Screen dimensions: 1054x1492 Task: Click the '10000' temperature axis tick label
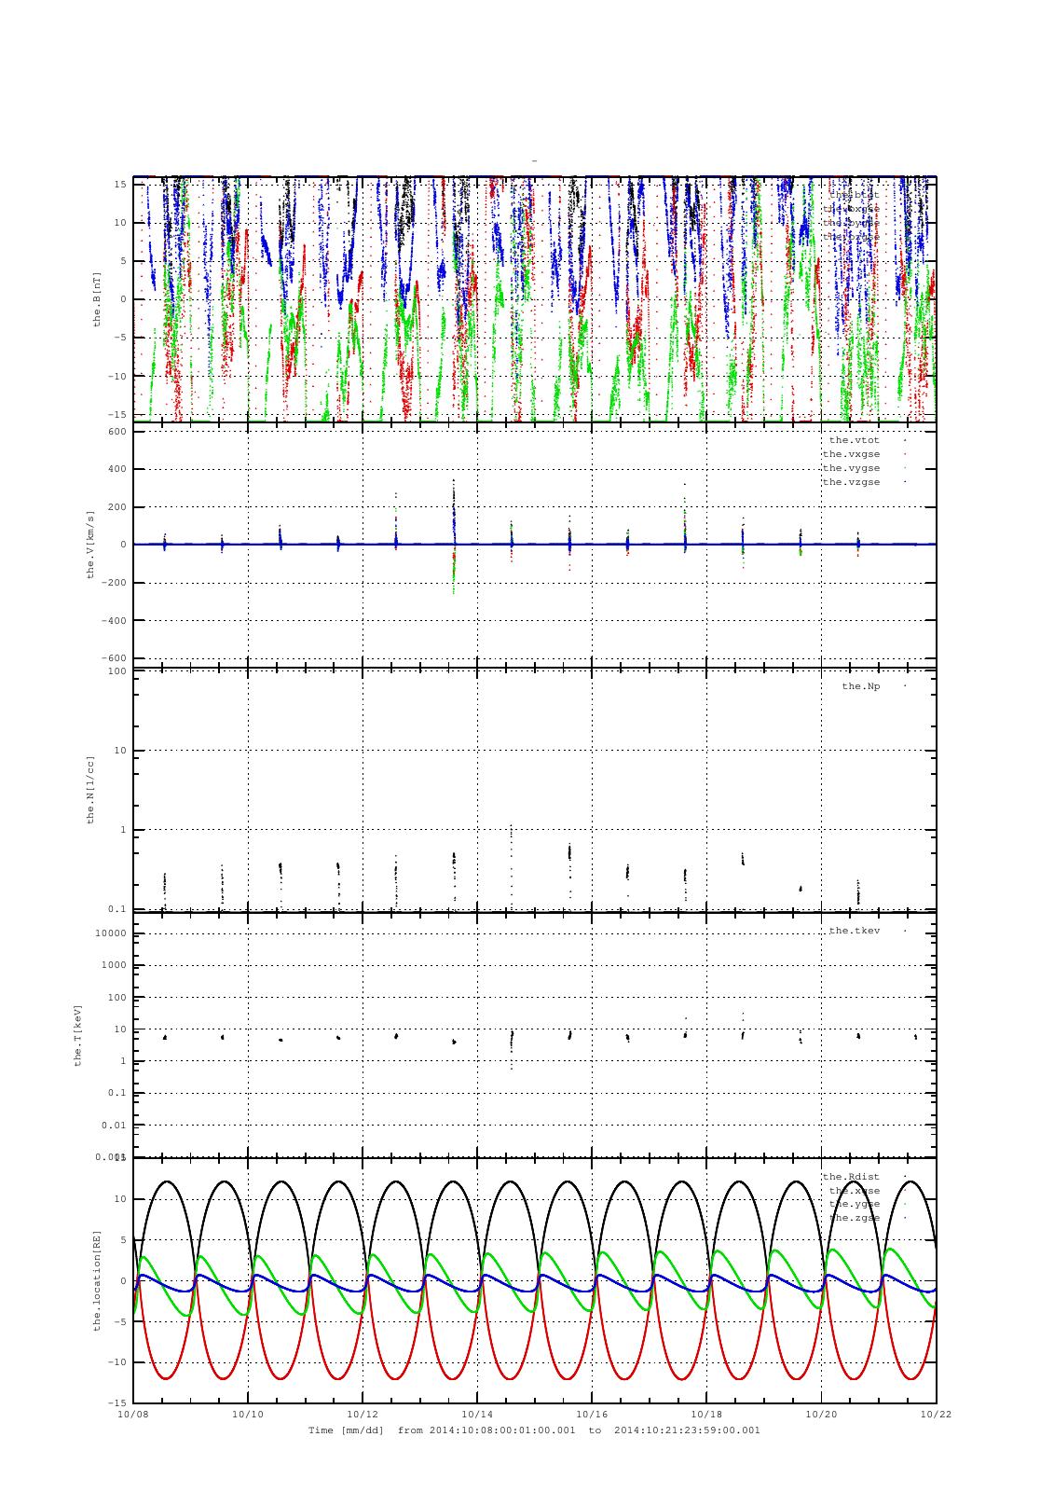[111, 933]
